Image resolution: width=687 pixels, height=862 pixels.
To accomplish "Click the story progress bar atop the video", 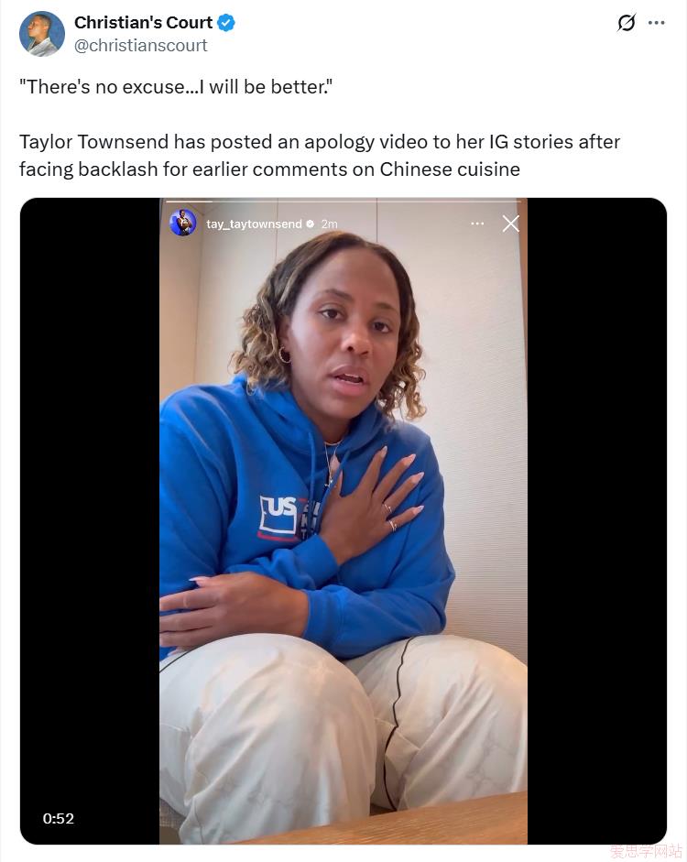I will [343, 202].
